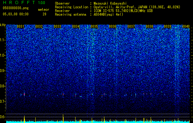The image size is (193, 123).
Task: Click the time marker 0031
Action: click(21, 26)
